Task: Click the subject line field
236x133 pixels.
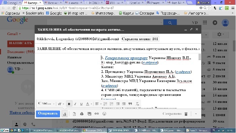Action: click(118, 49)
